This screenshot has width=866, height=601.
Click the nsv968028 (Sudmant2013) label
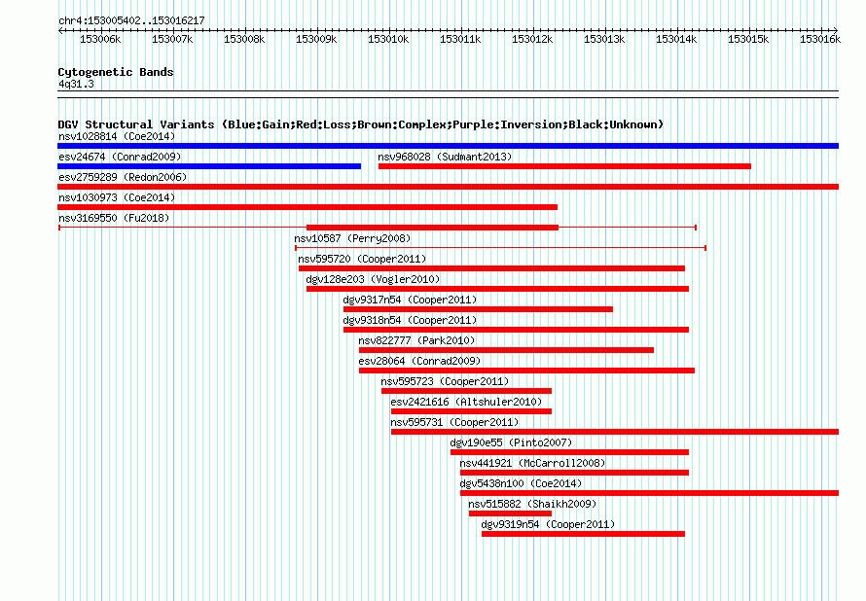[445, 157]
